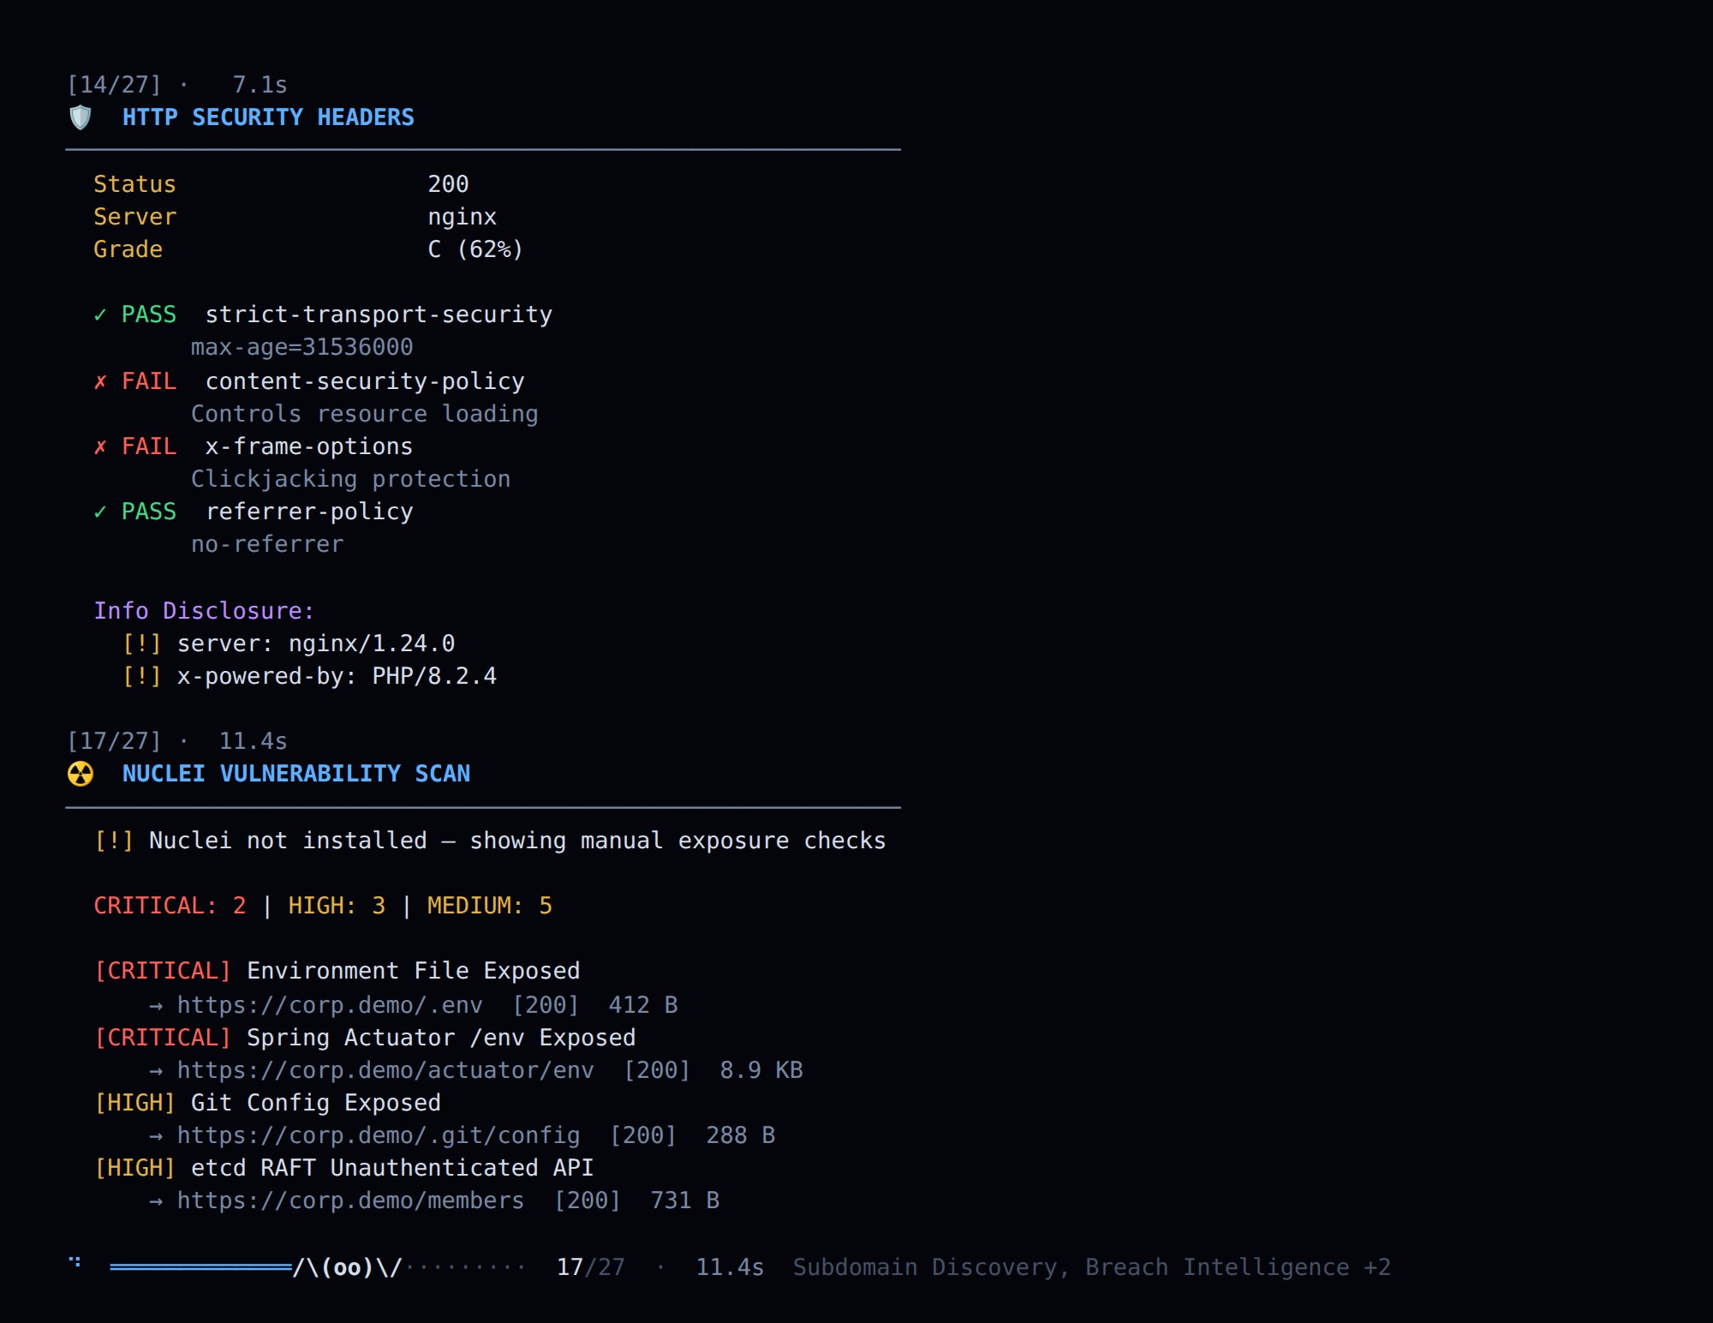The height and width of the screenshot is (1323, 1713).
Task: Click the HIGH: 3 count
Action: click(337, 906)
